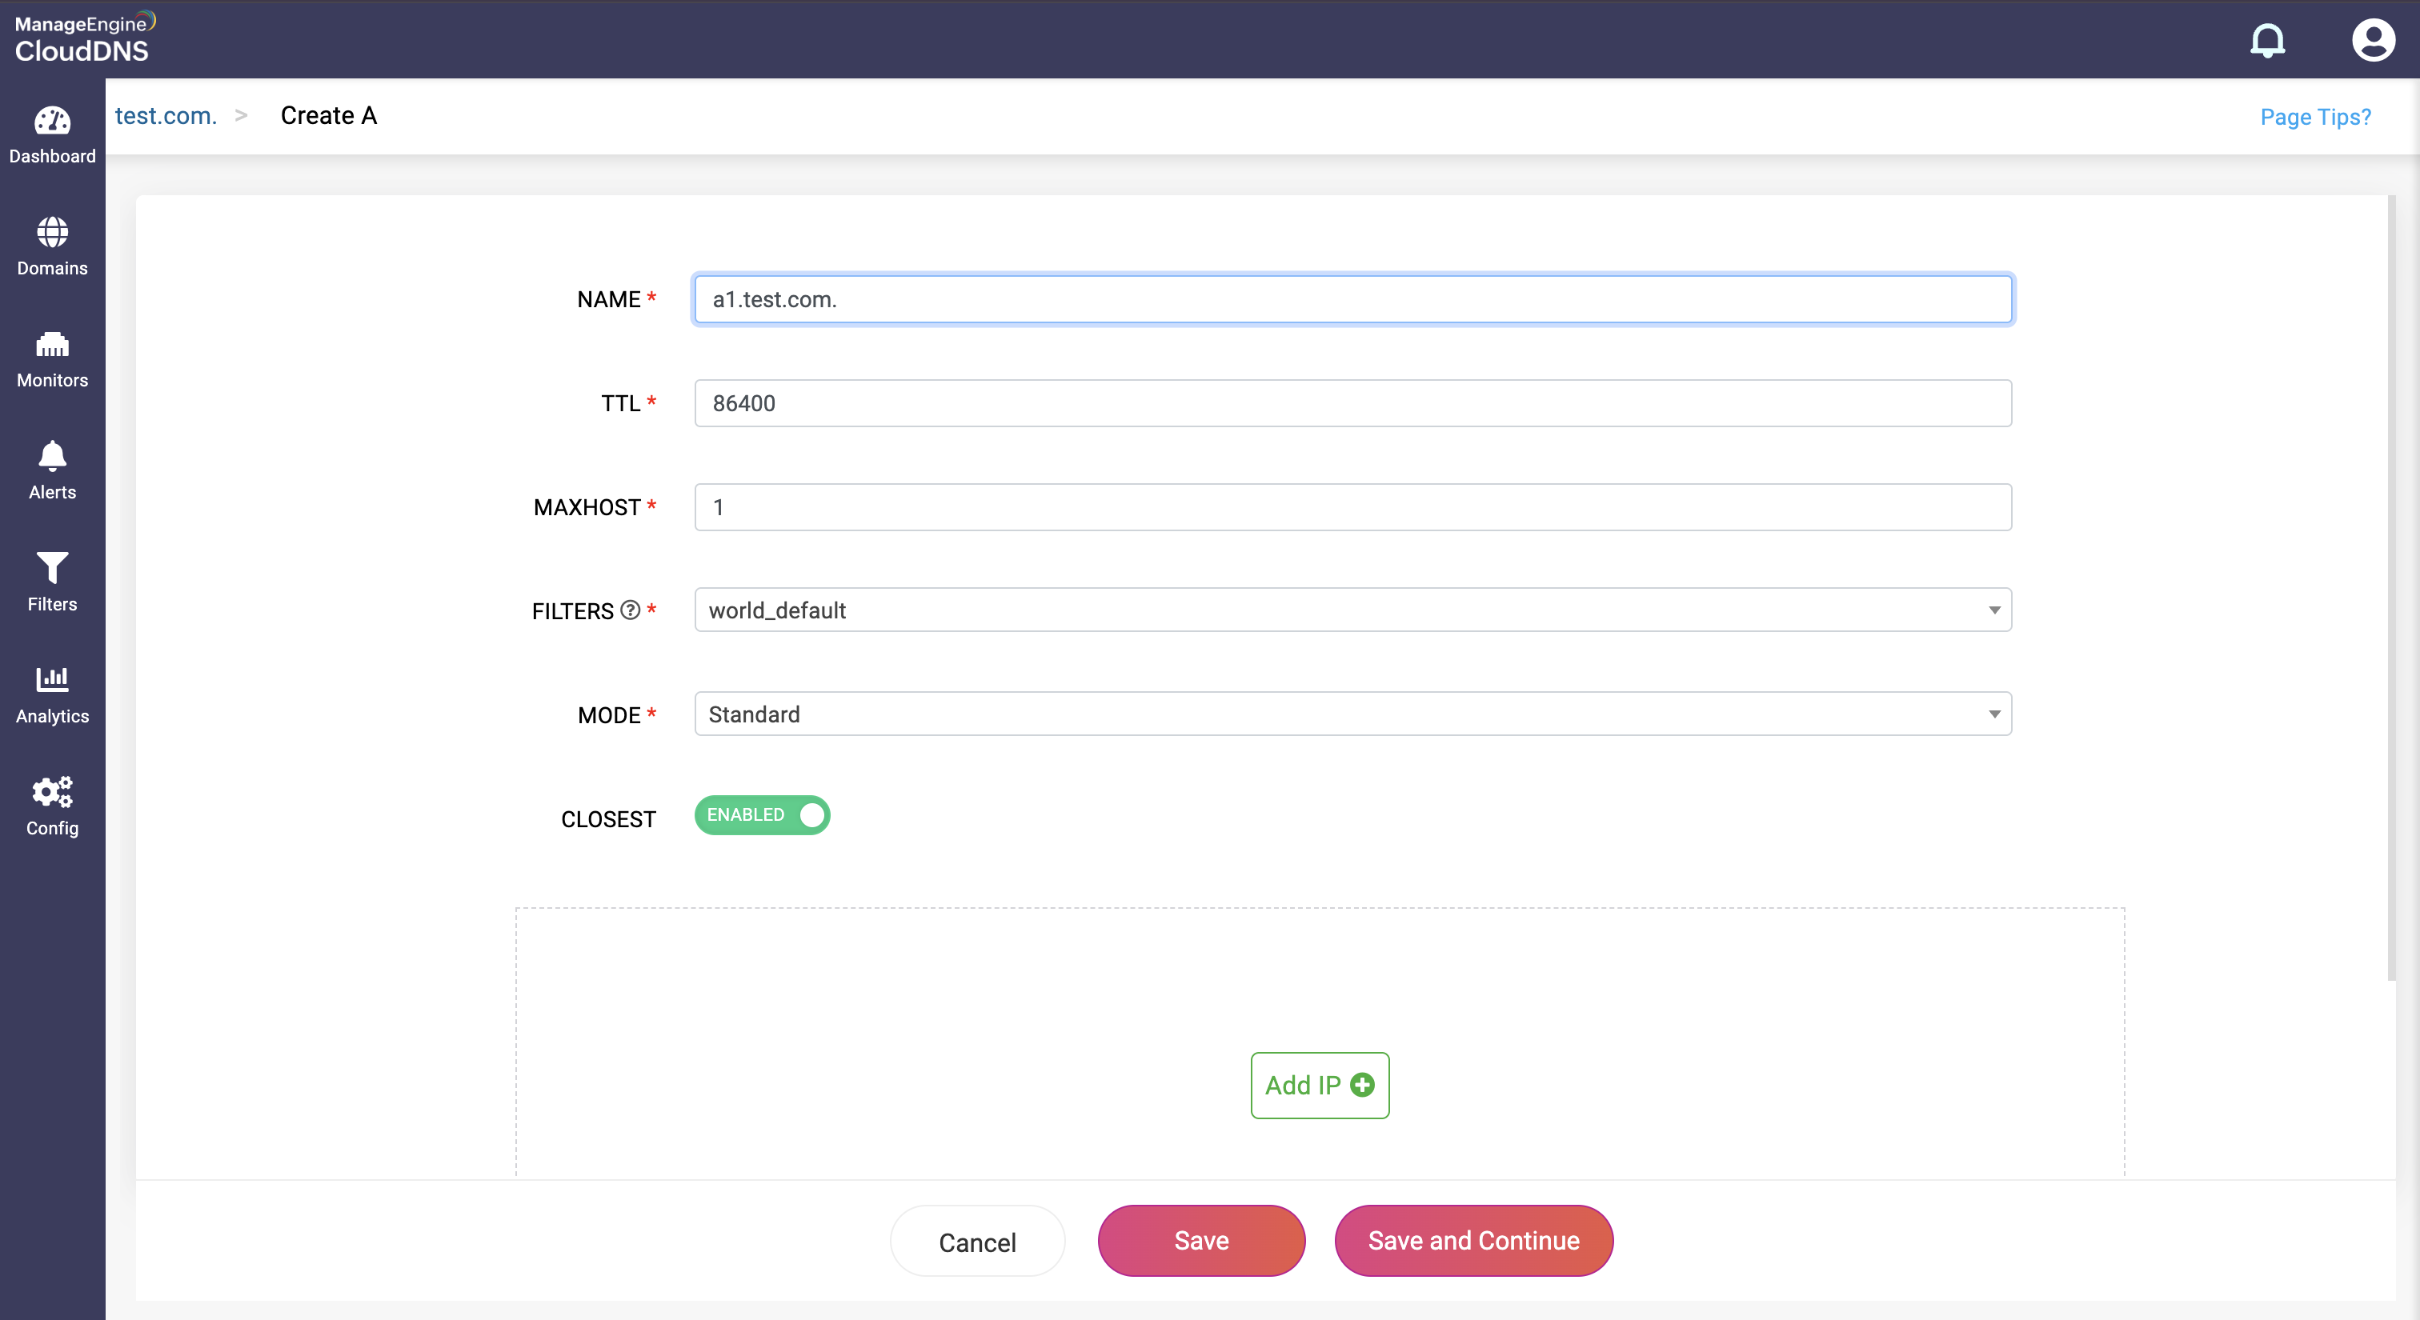
Task: Click the notifications bell in header
Action: pos(2267,40)
